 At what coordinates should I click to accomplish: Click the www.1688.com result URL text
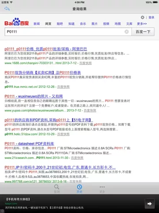pos(33,63)
